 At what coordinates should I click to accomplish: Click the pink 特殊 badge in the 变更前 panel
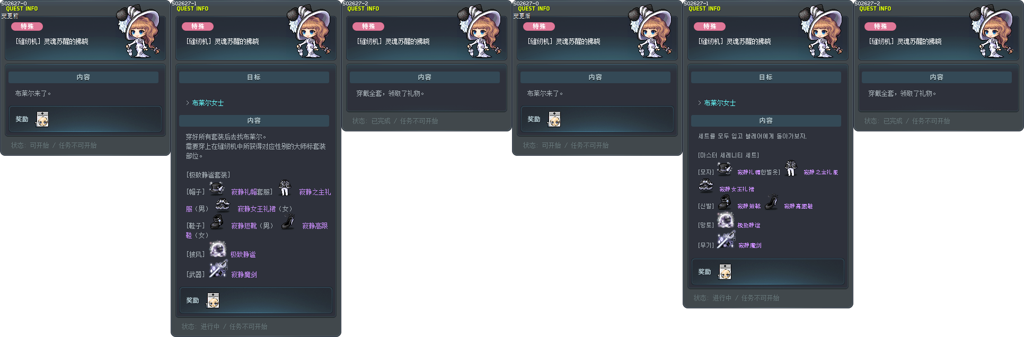[27, 26]
